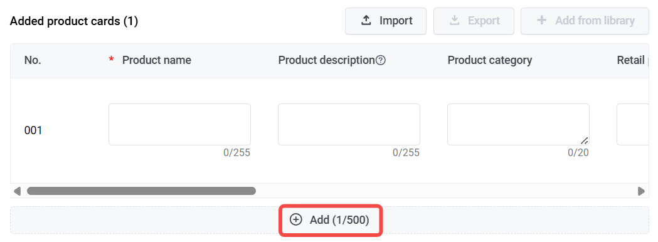Click the circled plus icon beside Add
The width and height of the screenshot is (658, 242).
coord(296,219)
